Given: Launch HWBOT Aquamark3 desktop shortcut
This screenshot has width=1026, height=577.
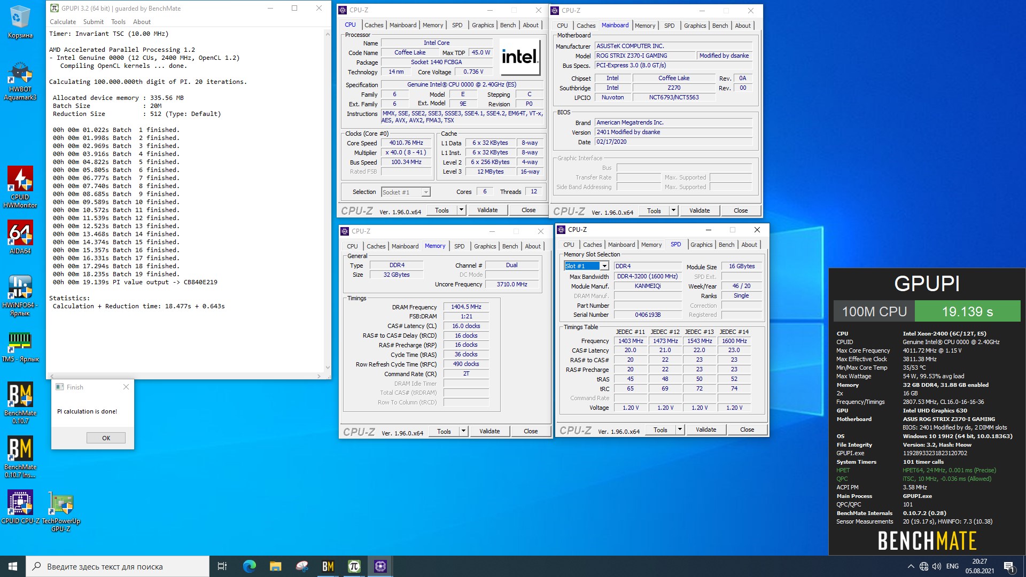Looking at the screenshot, I should [x=20, y=82].
